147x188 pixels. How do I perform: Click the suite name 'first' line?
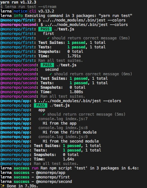pos(27,34)
